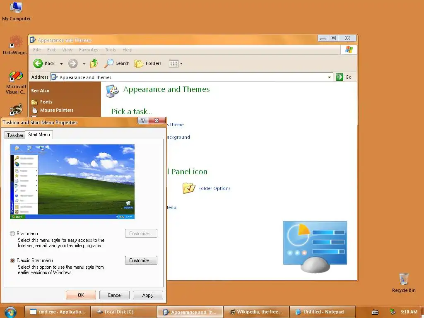Click the Appearance and Themes palette icon
This screenshot has width=424, height=318.
pyautogui.click(x=112, y=91)
